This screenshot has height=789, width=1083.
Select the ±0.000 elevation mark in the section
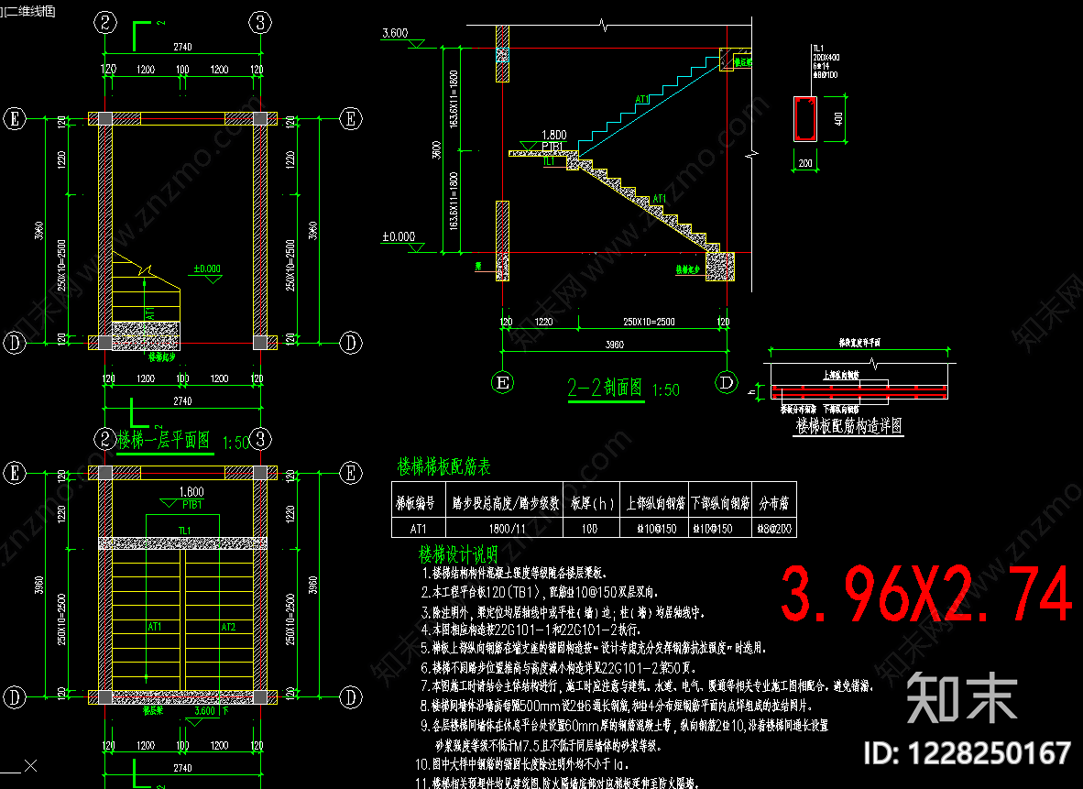[399, 237]
